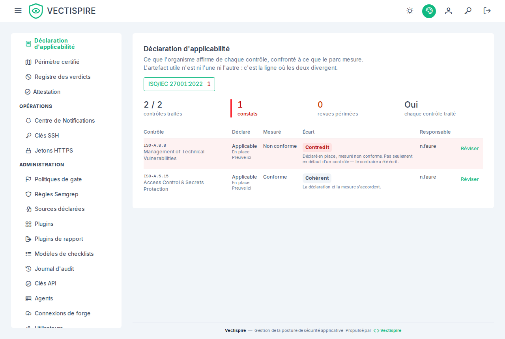Open Modèles de checklists menu entry
This screenshot has width=505, height=339.
click(66, 254)
